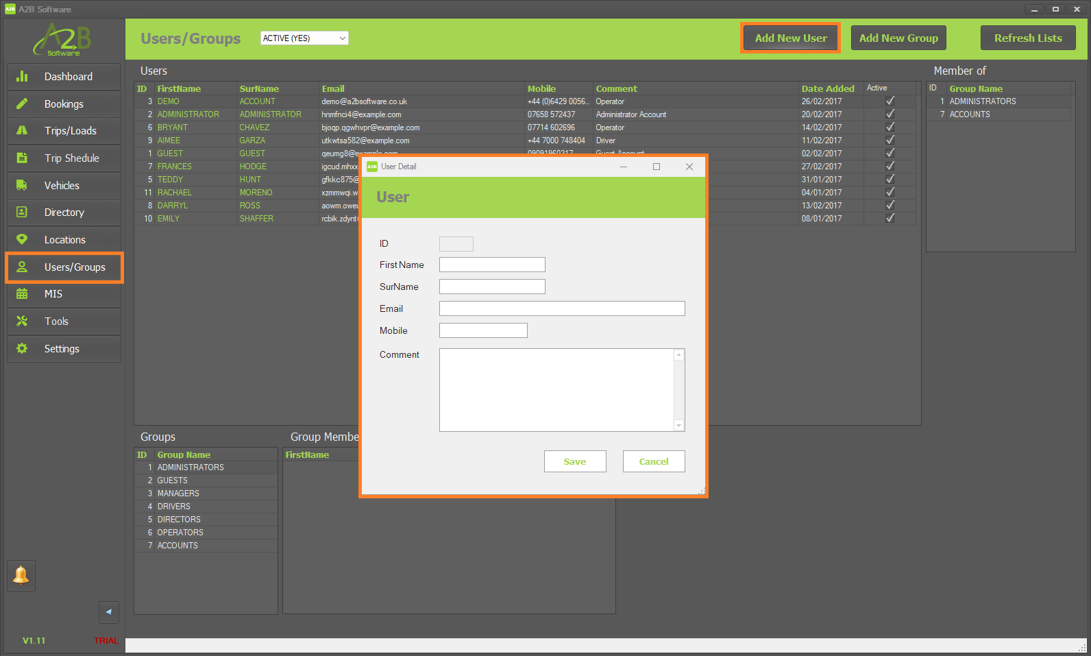The height and width of the screenshot is (656, 1091).
Task: Go to the Directory section
Action: click(x=64, y=212)
